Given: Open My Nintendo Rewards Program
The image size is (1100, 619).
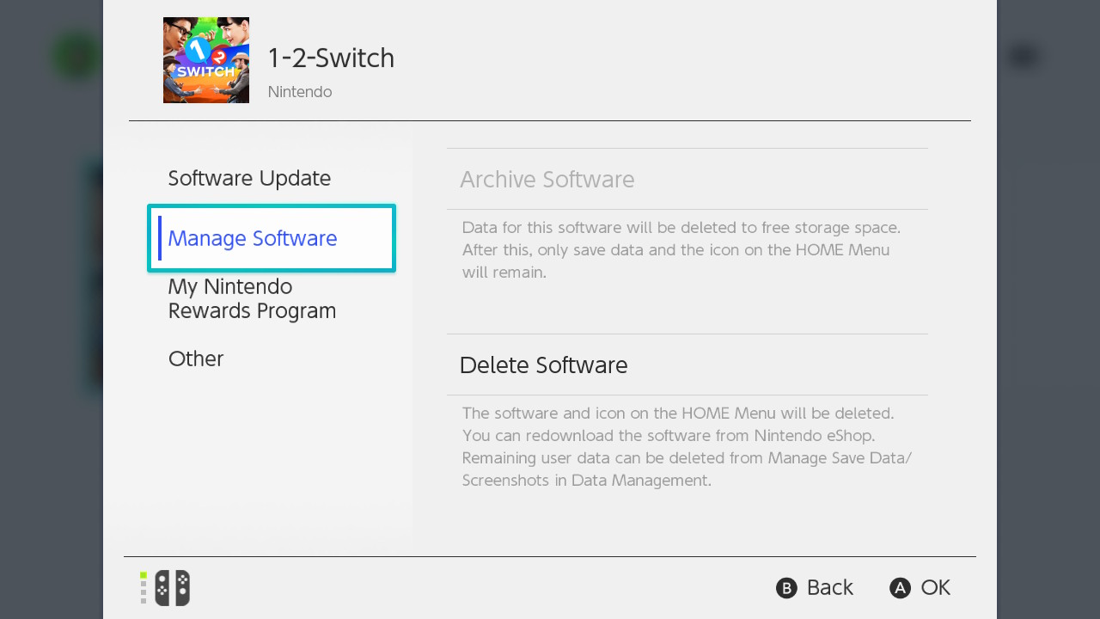Looking at the screenshot, I should 252,298.
